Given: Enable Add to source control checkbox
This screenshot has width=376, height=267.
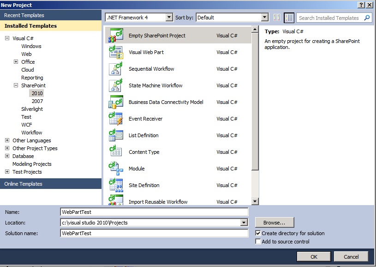Looking at the screenshot, I should 258,241.
